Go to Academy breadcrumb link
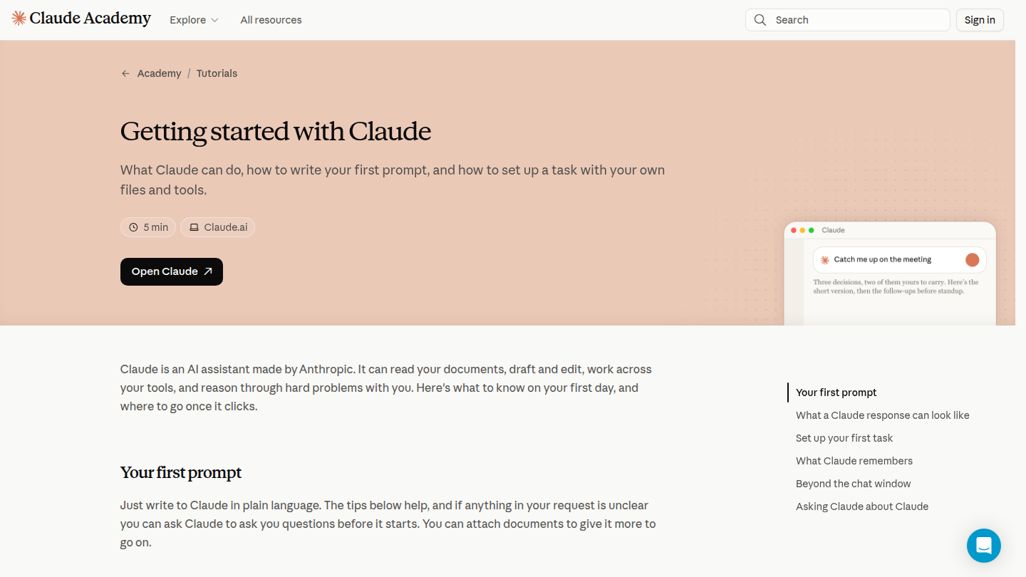Screen dimensions: 1026x577 click(159, 73)
